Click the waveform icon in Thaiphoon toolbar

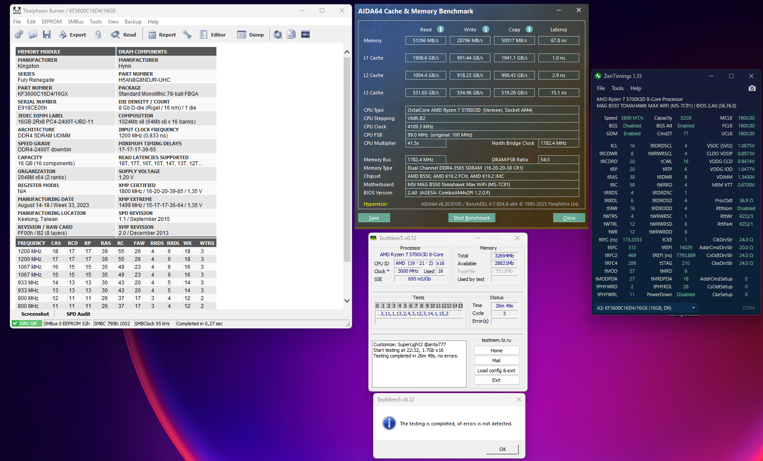click(305, 35)
